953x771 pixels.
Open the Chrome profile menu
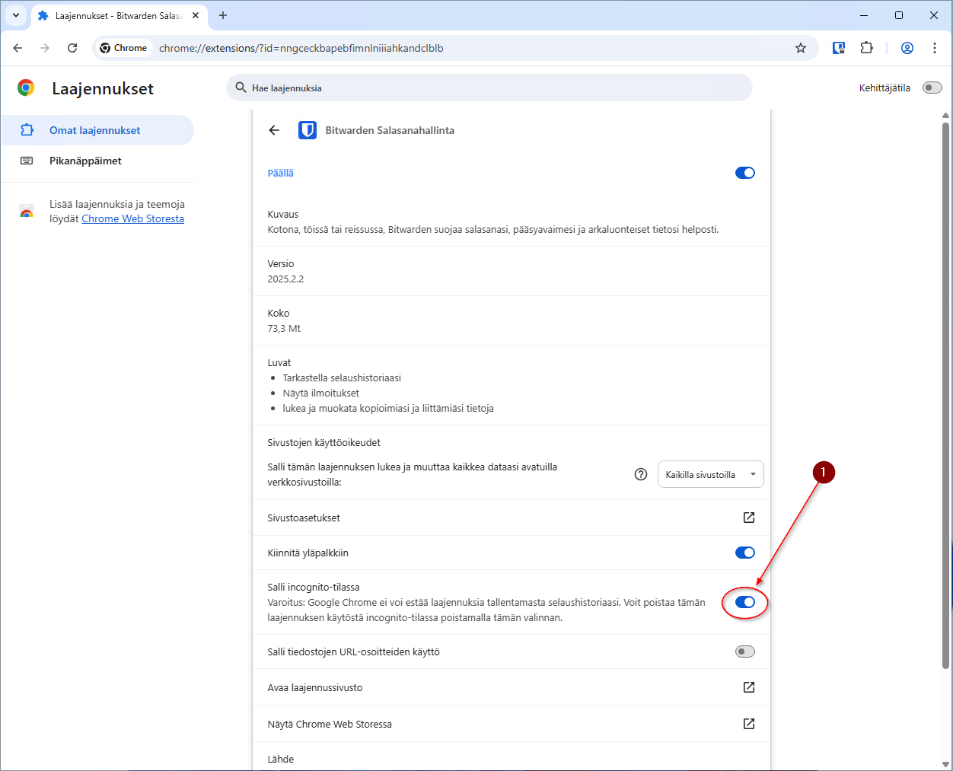(x=907, y=48)
